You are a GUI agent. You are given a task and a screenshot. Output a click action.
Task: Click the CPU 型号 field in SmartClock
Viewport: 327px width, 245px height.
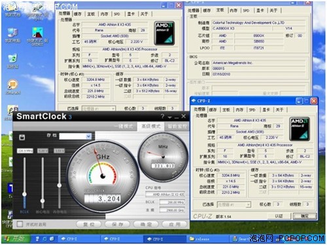click(165, 194)
